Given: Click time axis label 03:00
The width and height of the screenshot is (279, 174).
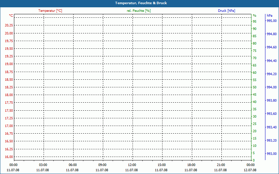Looking at the screenshot, I should tap(43, 165).
